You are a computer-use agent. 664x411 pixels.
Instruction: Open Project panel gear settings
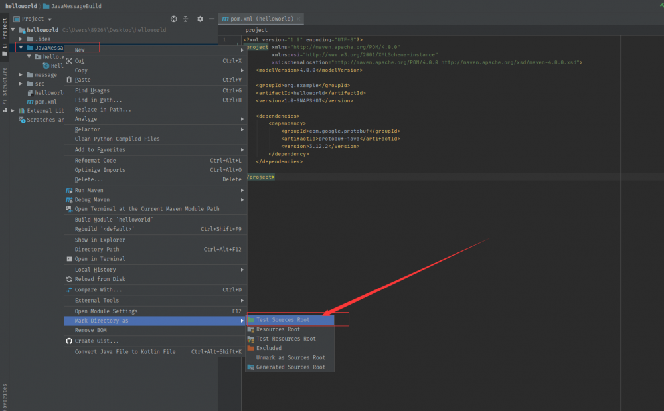coord(199,19)
